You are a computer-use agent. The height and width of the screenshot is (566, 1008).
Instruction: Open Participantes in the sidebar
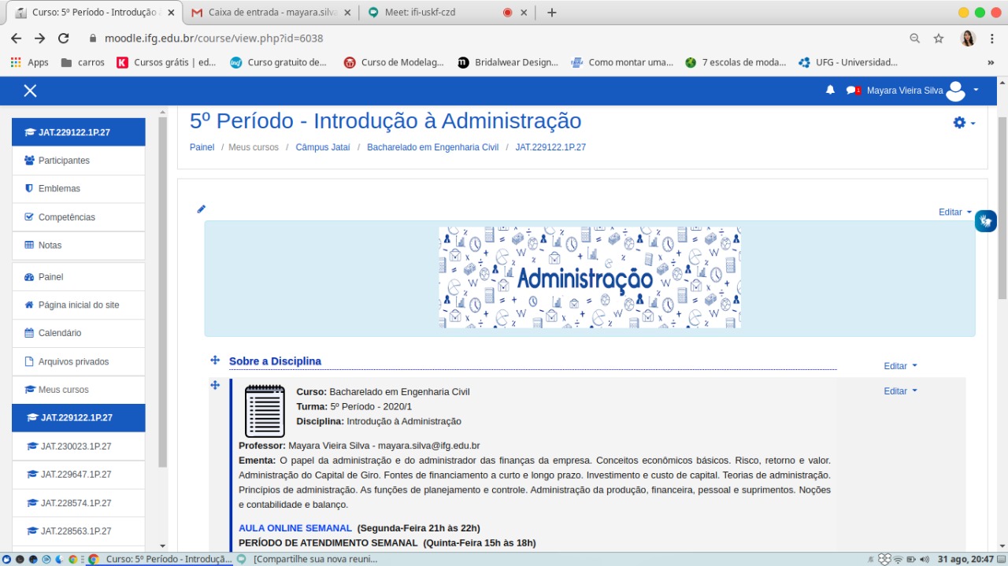[64, 161]
